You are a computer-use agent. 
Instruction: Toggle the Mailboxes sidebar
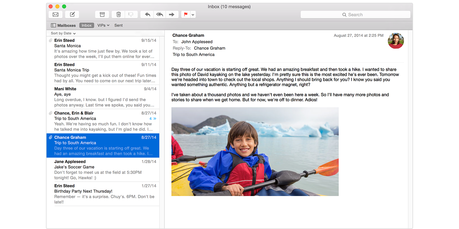tap(63, 25)
